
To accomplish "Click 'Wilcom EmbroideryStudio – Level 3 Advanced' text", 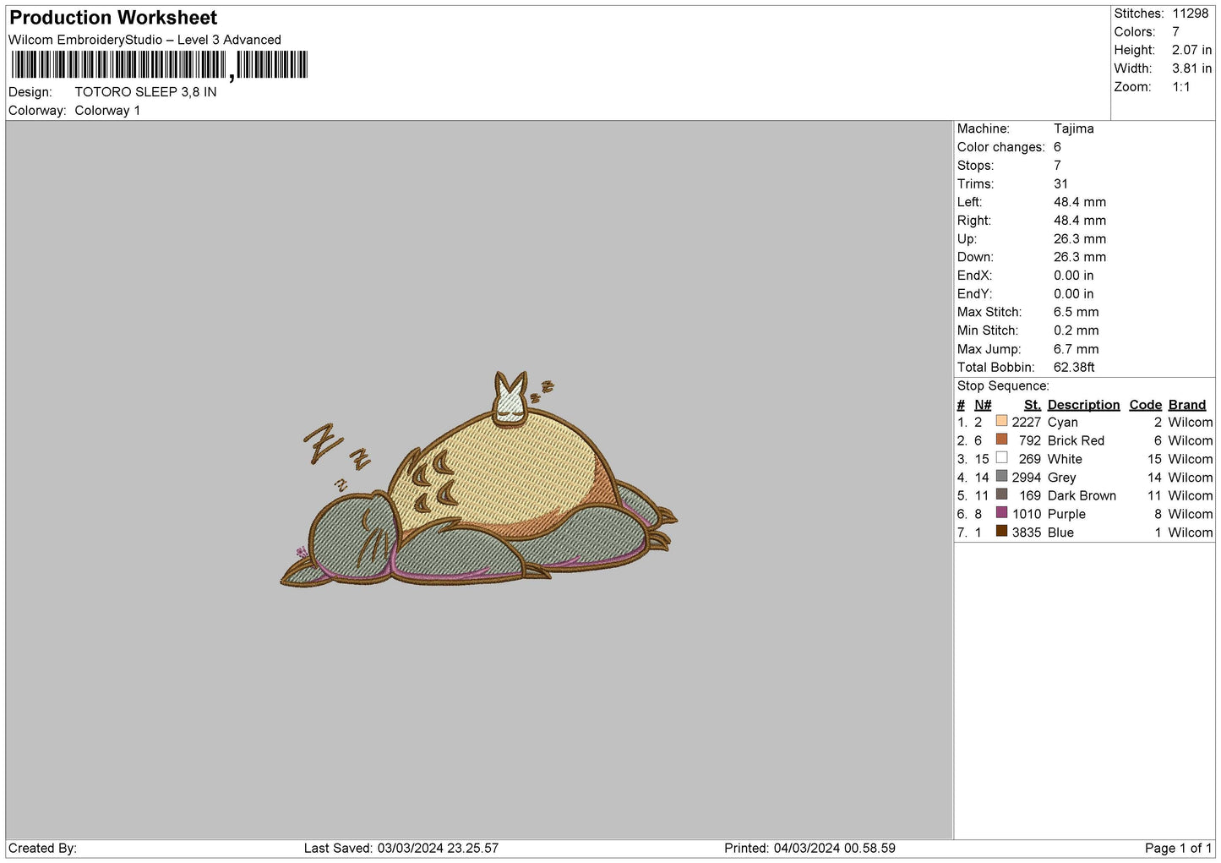I will click(x=144, y=40).
